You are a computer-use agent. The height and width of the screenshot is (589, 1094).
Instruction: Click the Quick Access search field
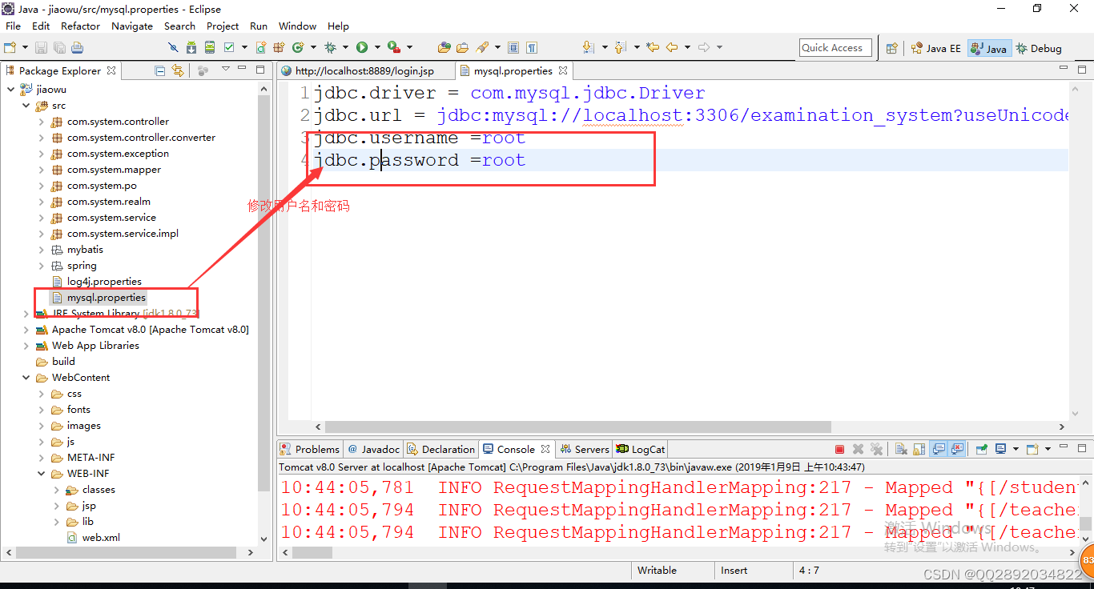tap(834, 48)
